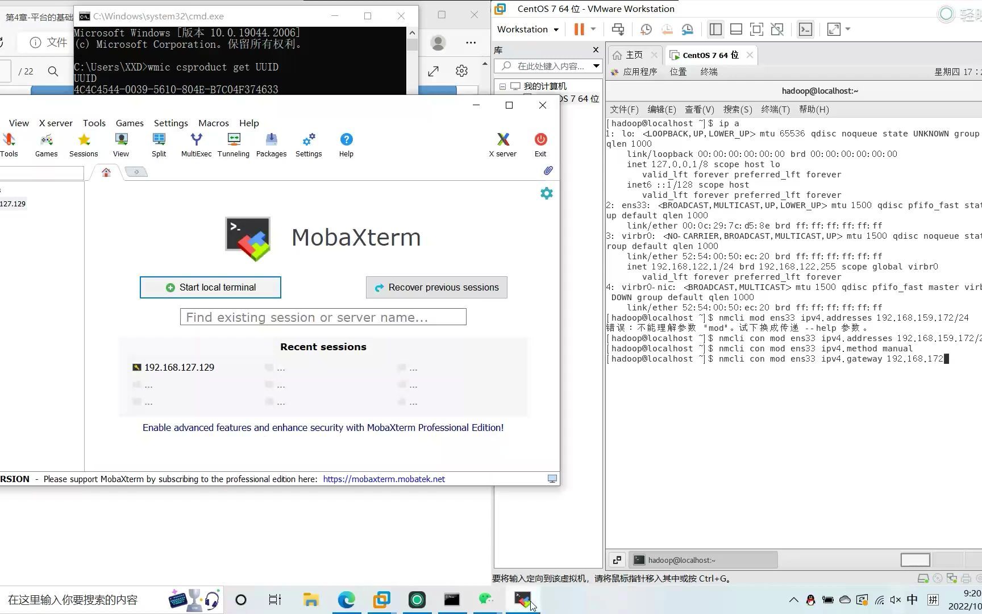Revert to snapshot icon in VMware toolbar

pos(667,30)
